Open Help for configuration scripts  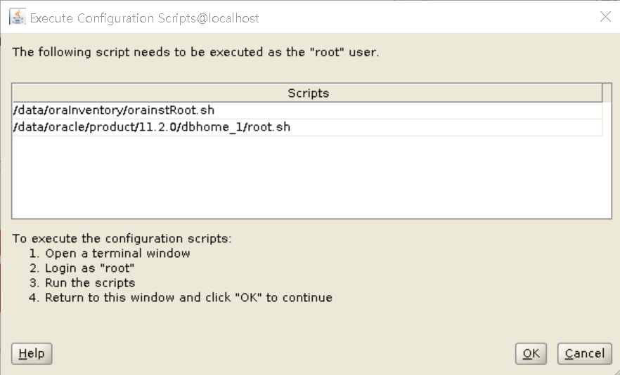[x=32, y=353]
